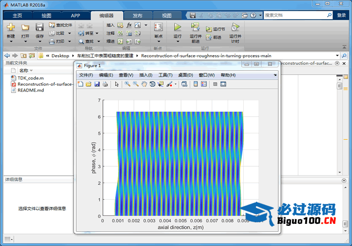The height and width of the screenshot is (246, 352).
Task: Open the address bar path dropdown
Action: click(337, 56)
